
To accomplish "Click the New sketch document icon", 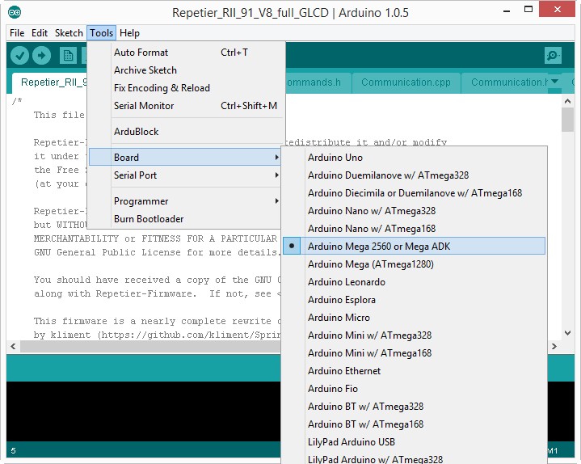I will click(x=68, y=56).
